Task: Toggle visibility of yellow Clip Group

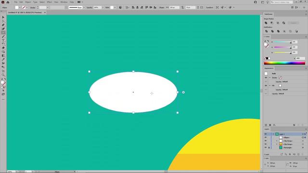Action: 266,144
